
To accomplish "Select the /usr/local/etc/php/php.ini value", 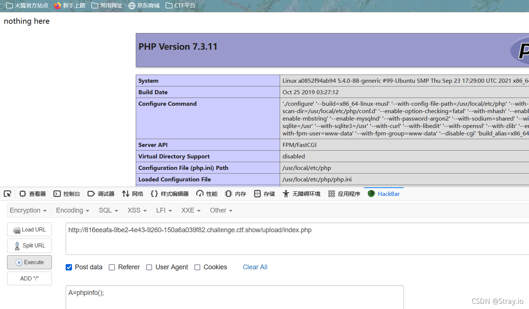I will point(317,179).
